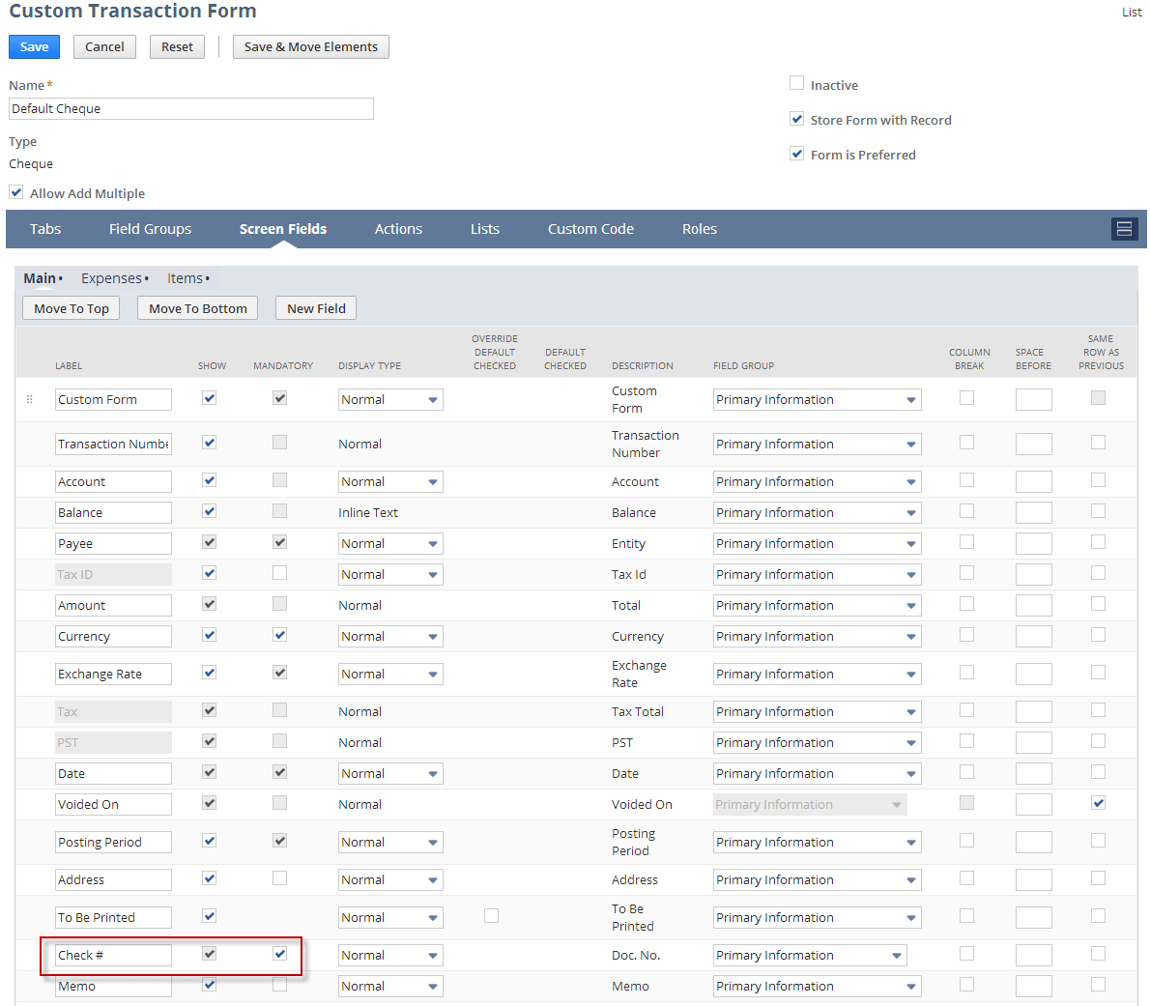Open Display Type dropdown for Custom Form
This screenshot has width=1150, height=1006.
tap(390, 400)
